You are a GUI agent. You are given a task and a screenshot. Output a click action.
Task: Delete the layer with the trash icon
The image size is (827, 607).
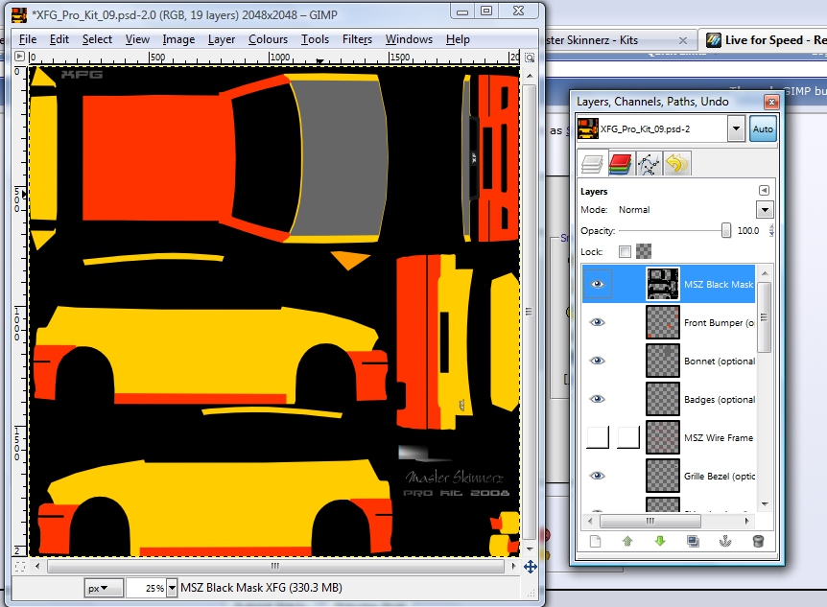758,542
